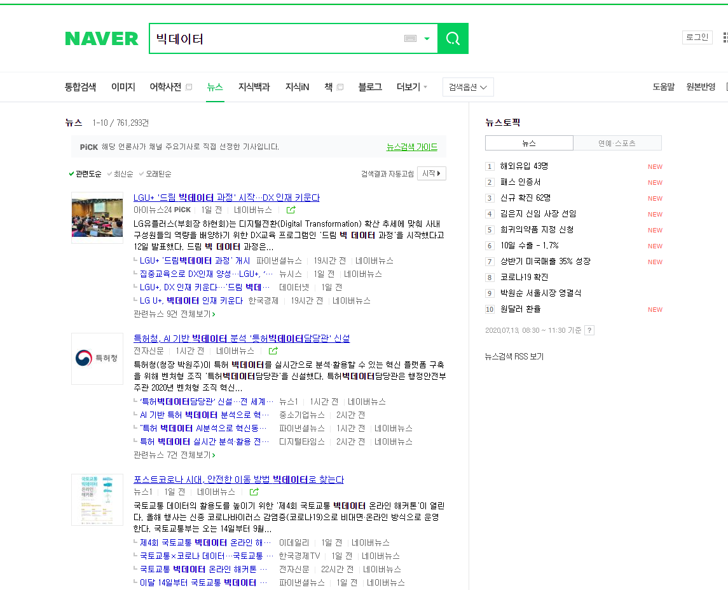Open related article 국토교통×코로나 데이터
Image resolution: width=728 pixels, height=590 pixels.
pyautogui.click(x=207, y=556)
